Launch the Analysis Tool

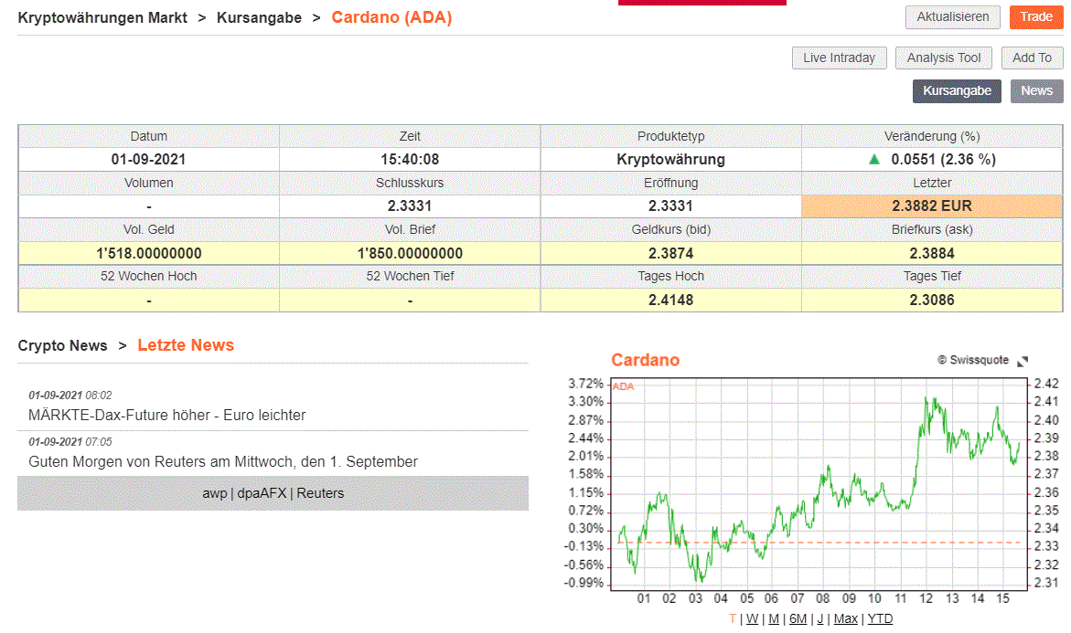[x=943, y=58]
